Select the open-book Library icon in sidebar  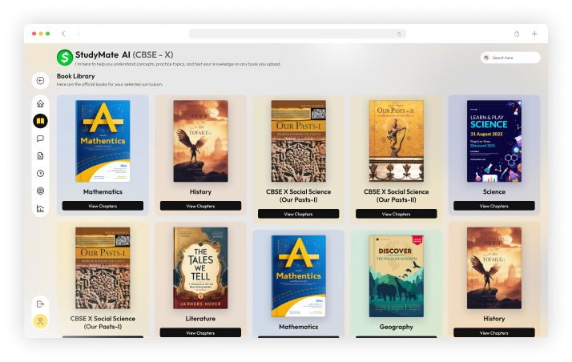point(41,121)
